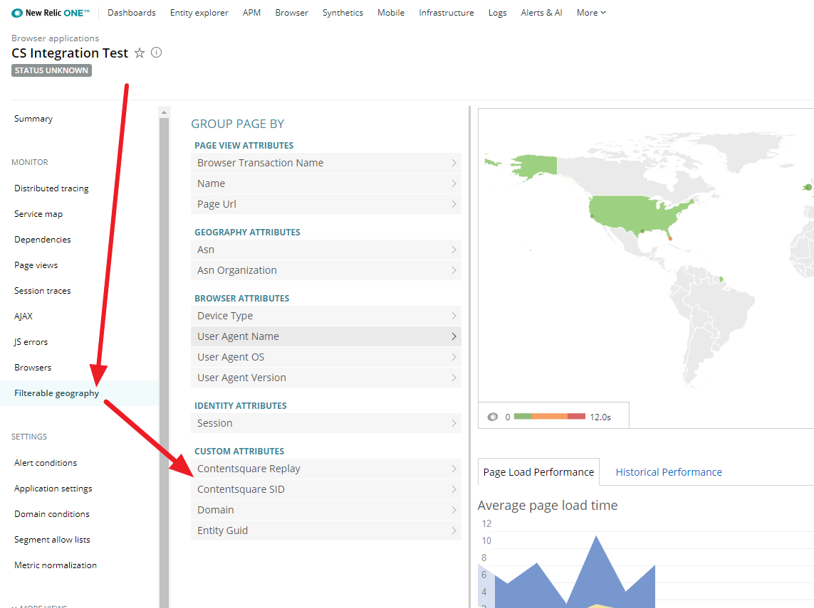This screenshot has height=608, width=814.
Task: Expand the Contentsquare SID attribute
Action: (326, 489)
